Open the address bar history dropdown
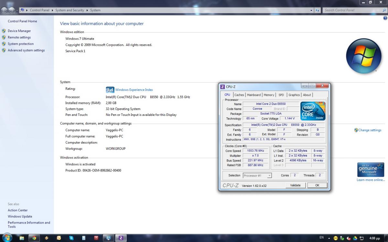Image resolution: width=388 pixels, height=242 pixels. coord(311,10)
